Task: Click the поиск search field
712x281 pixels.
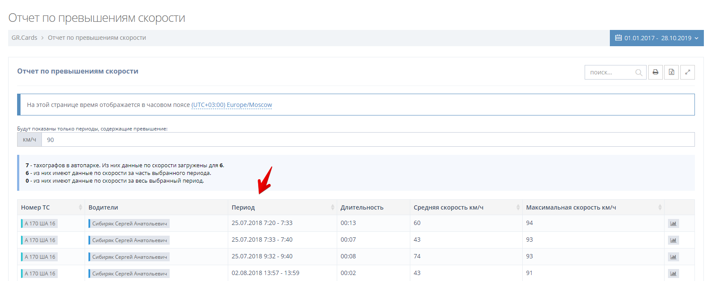Action: (610, 73)
